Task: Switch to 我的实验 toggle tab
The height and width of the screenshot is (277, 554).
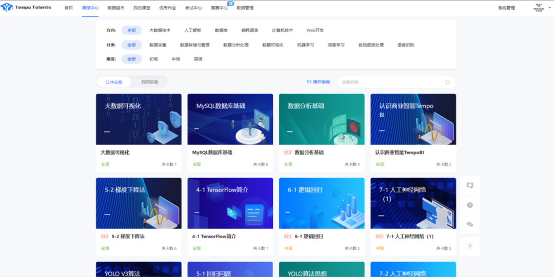Action: (150, 82)
